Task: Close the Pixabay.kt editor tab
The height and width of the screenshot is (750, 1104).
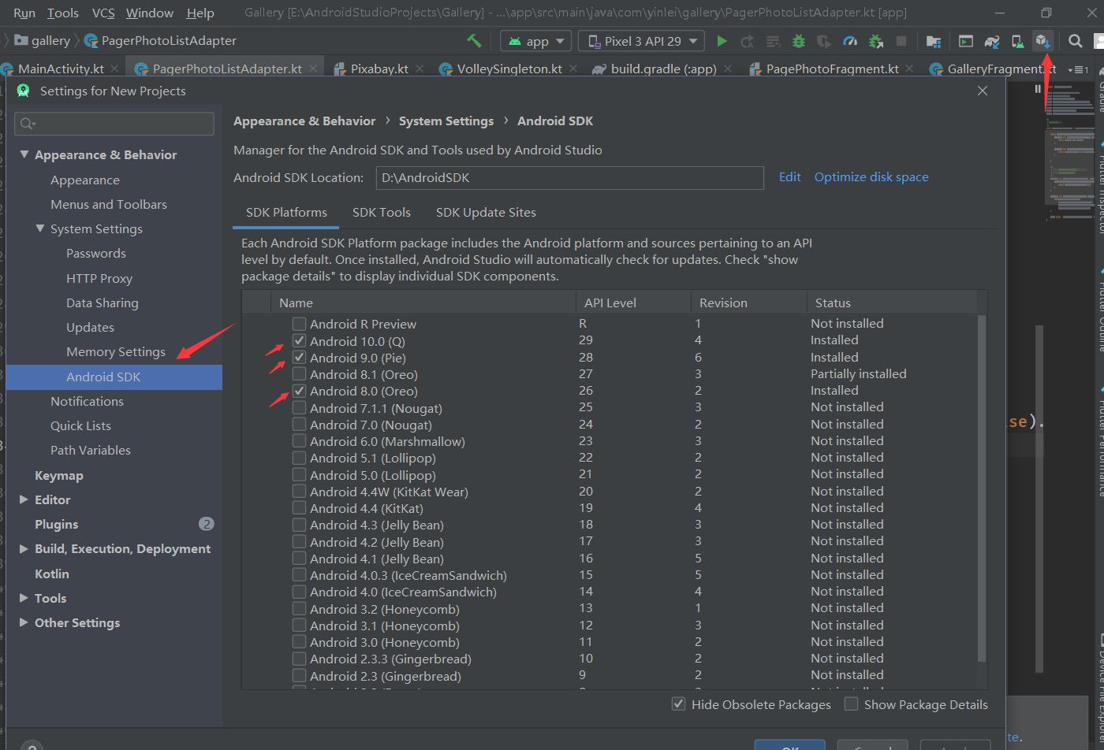Action: point(420,69)
